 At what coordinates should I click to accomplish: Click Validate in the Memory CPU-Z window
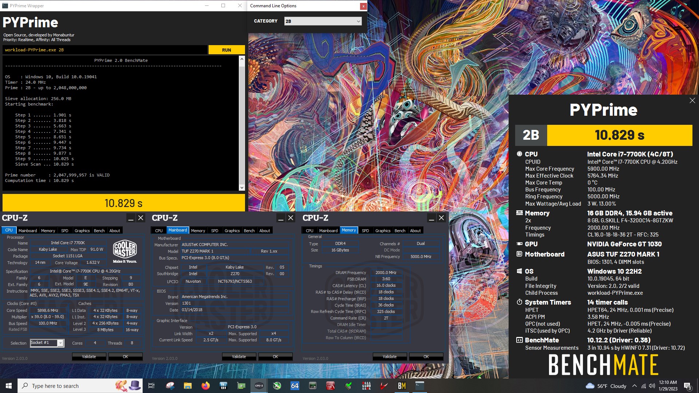[390, 357]
